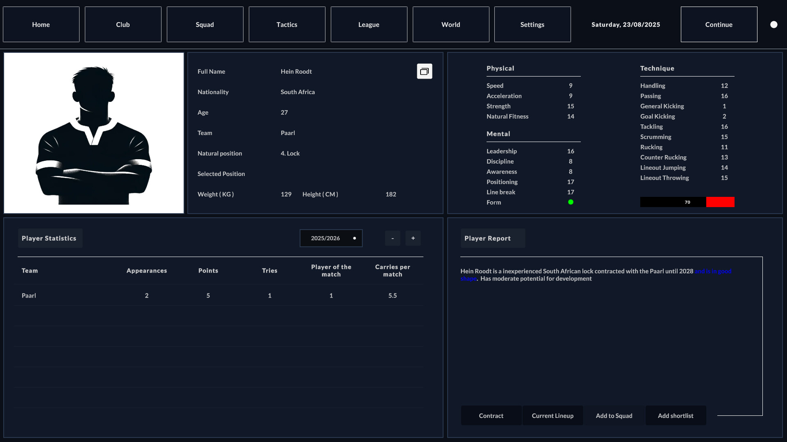Click the plus button to advance season
This screenshot has height=442, width=787.
[x=413, y=238]
